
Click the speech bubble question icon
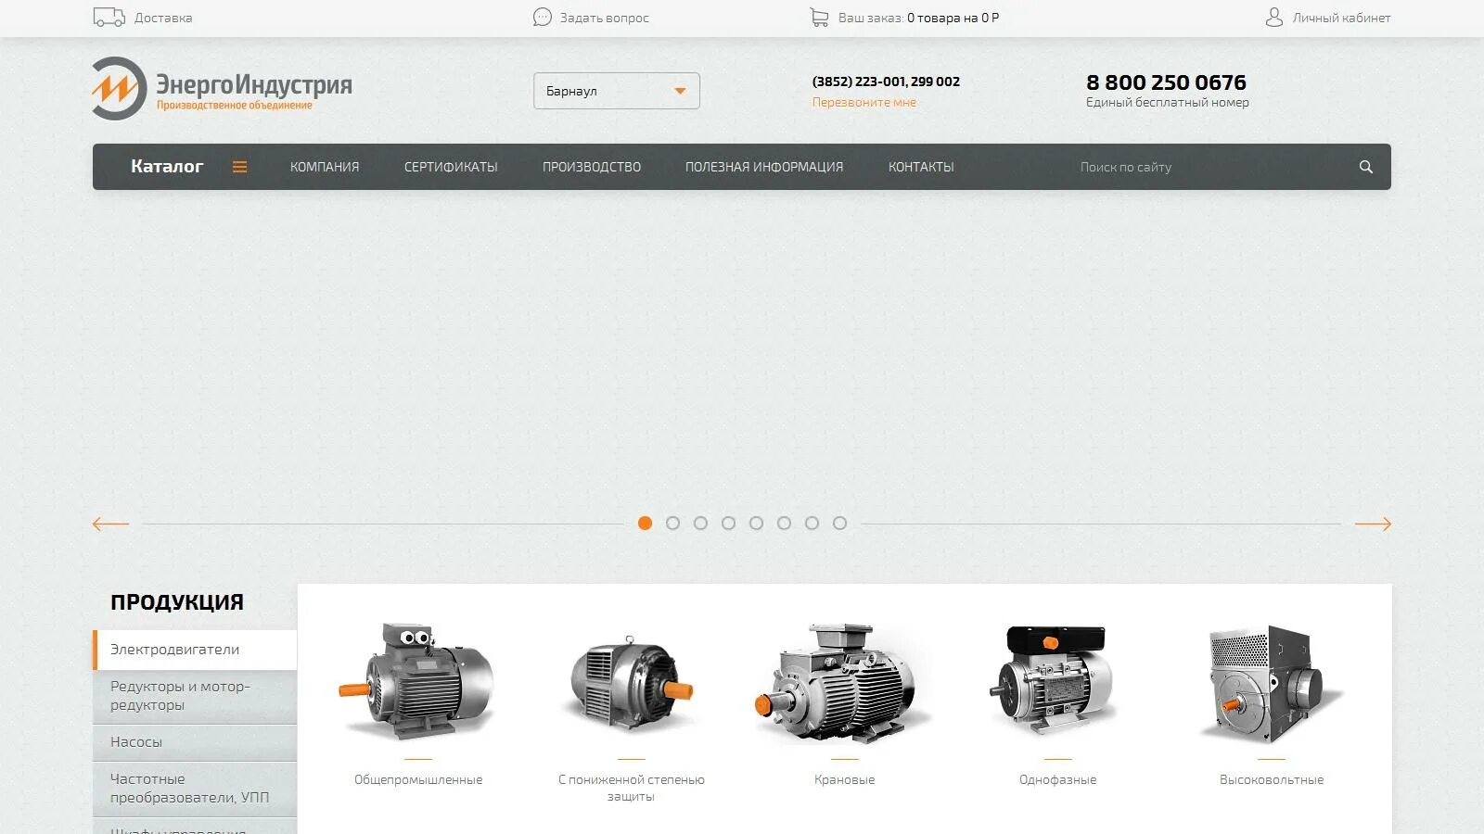(543, 17)
